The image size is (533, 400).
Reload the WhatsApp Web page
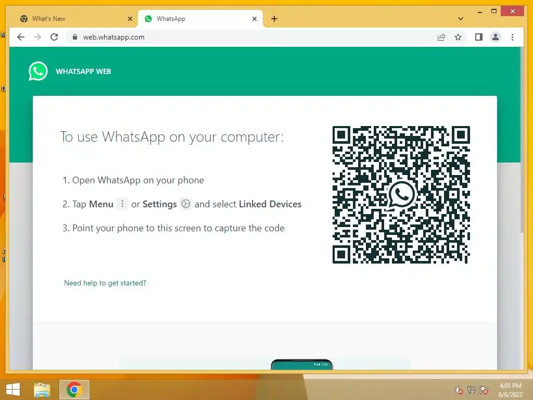pos(54,37)
